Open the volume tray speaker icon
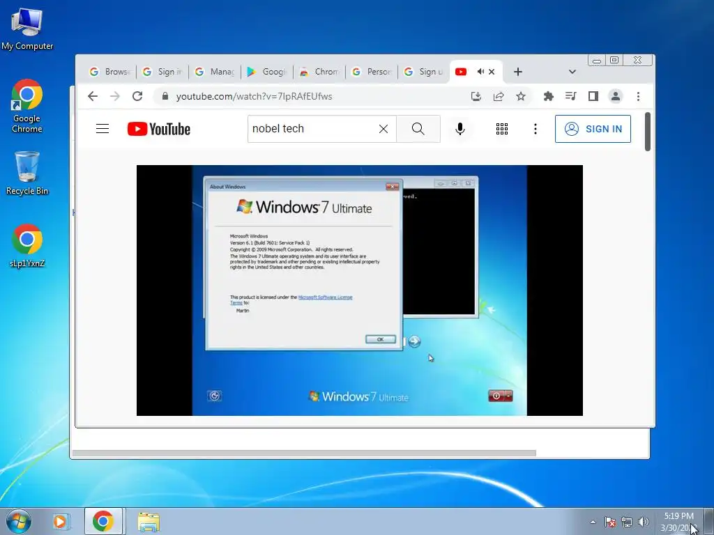Viewport: 714px width, 535px height. (643, 522)
